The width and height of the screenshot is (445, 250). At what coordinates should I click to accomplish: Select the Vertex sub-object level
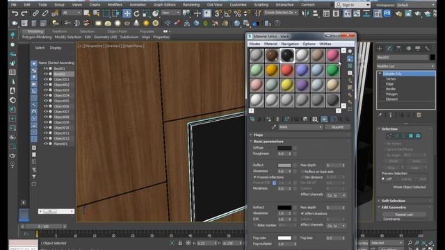(x=391, y=78)
